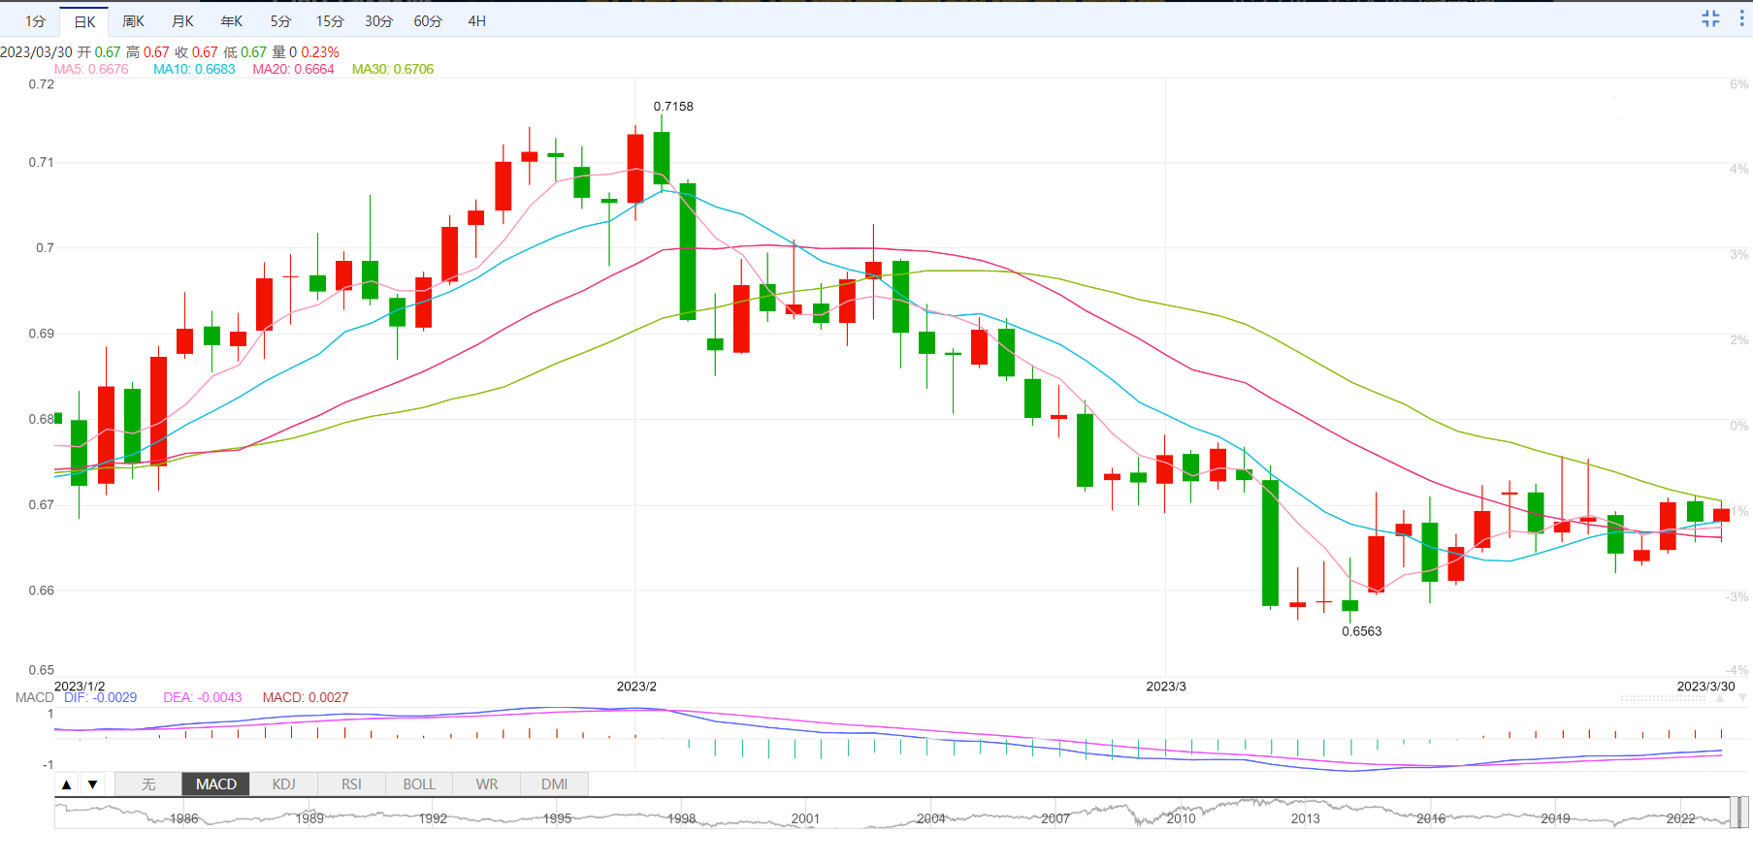Show the WR indicator
The width and height of the screenshot is (1753, 864).
tap(487, 784)
